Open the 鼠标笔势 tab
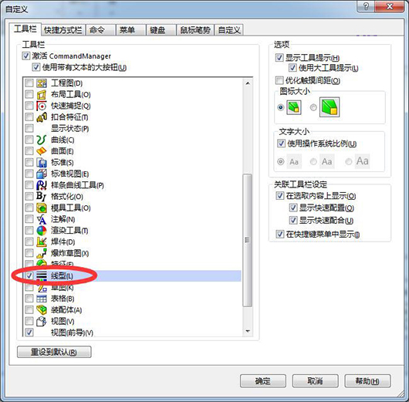The image size is (409, 402). (x=195, y=30)
